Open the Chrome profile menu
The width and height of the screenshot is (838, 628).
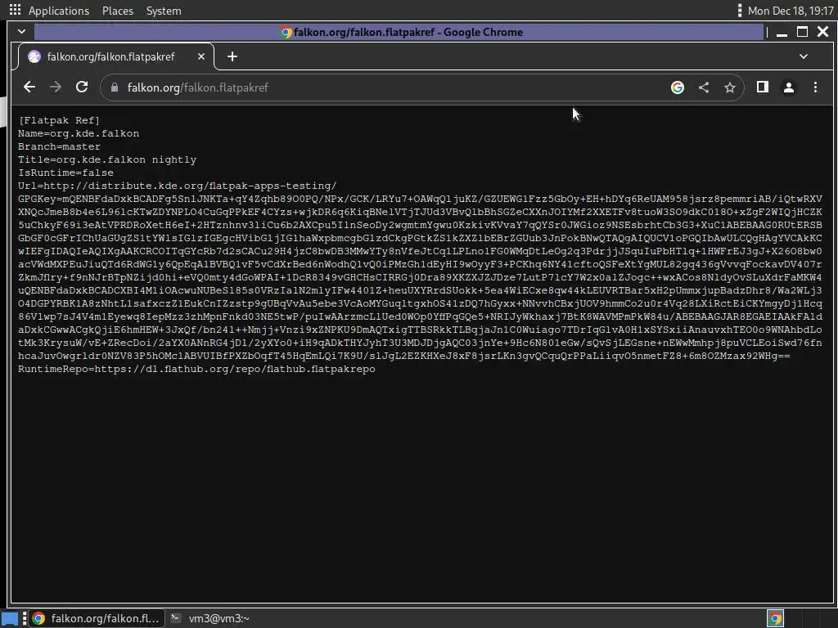[x=789, y=87]
